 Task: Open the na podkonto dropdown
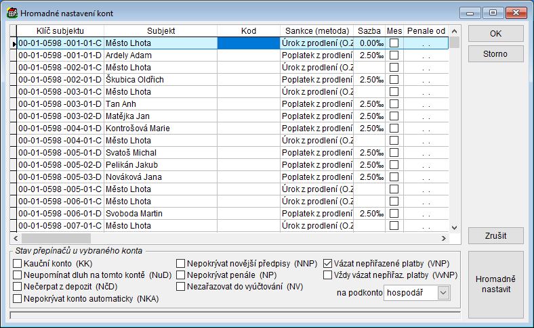point(443,292)
